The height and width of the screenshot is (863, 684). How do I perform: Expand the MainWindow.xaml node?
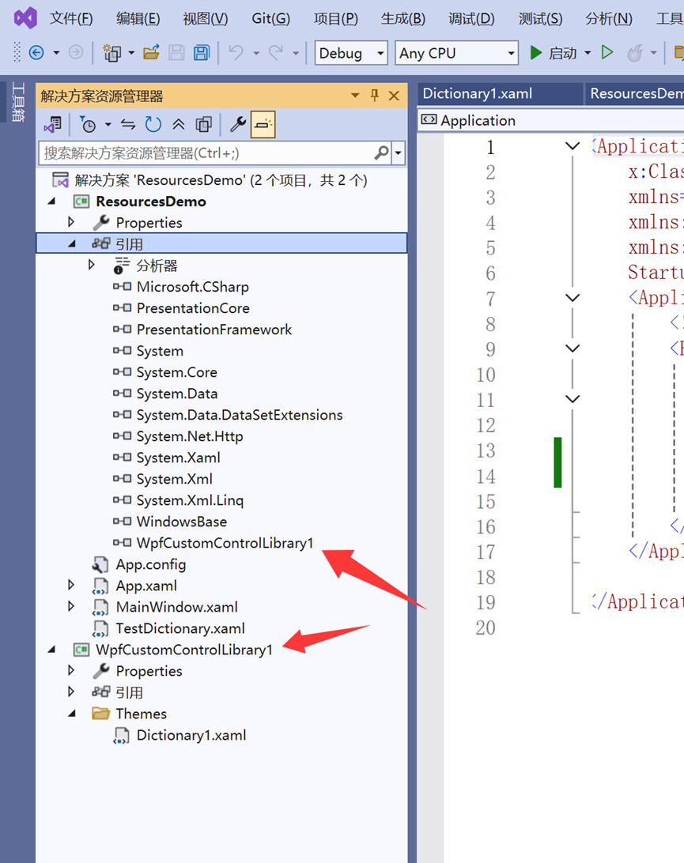point(71,606)
